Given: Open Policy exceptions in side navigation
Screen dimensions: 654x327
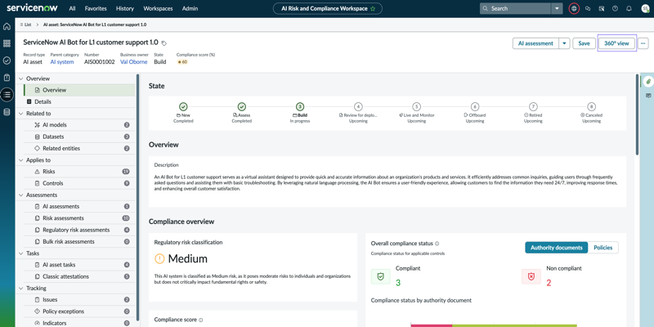Looking at the screenshot, I should pyautogui.click(x=79, y=311).
